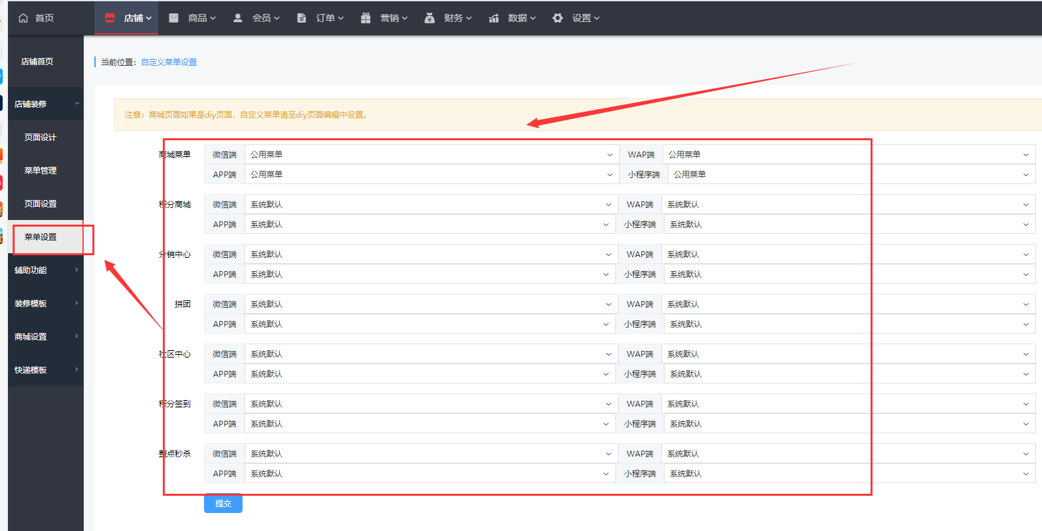Image resolution: width=1042 pixels, height=531 pixels.
Task: Expand the 辅助功能 sidebar section
Action: coord(46,270)
